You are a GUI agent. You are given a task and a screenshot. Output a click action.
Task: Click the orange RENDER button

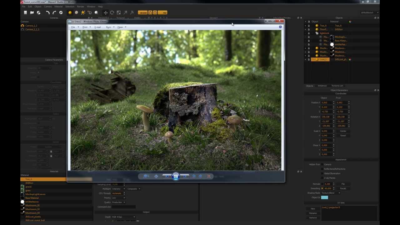tap(143, 12)
